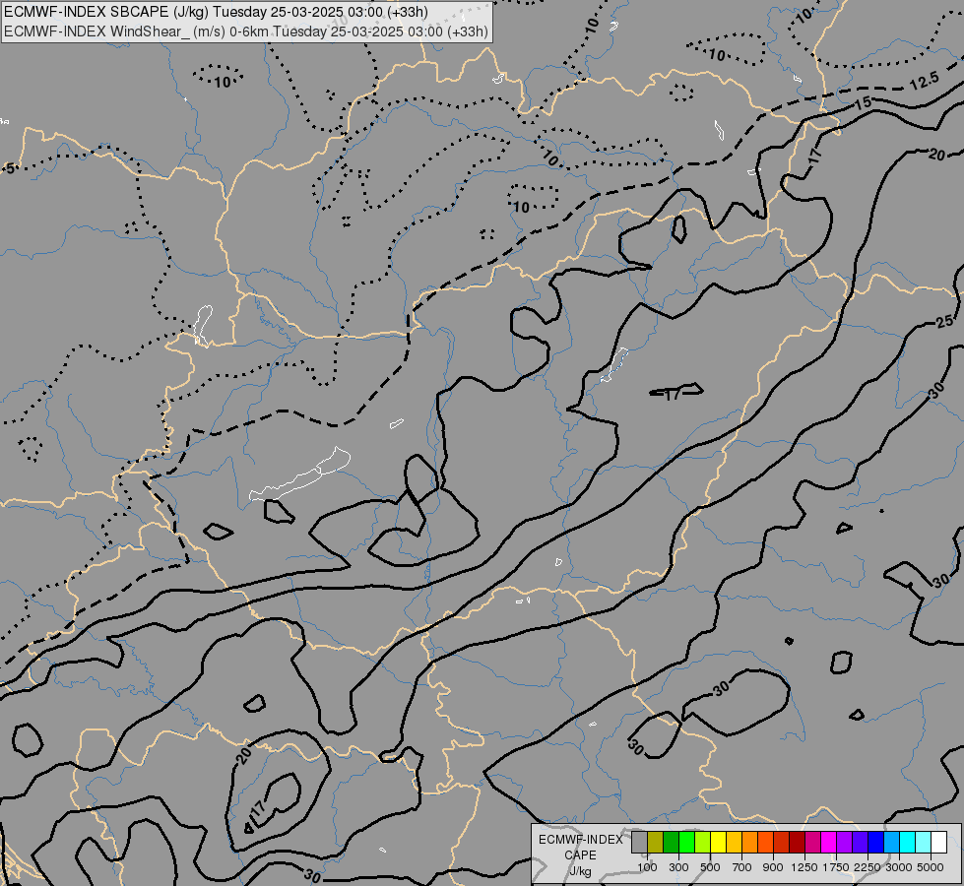Viewport: 964px width, 886px height.
Task: Click the cyan legend swatch
Action: point(907,843)
